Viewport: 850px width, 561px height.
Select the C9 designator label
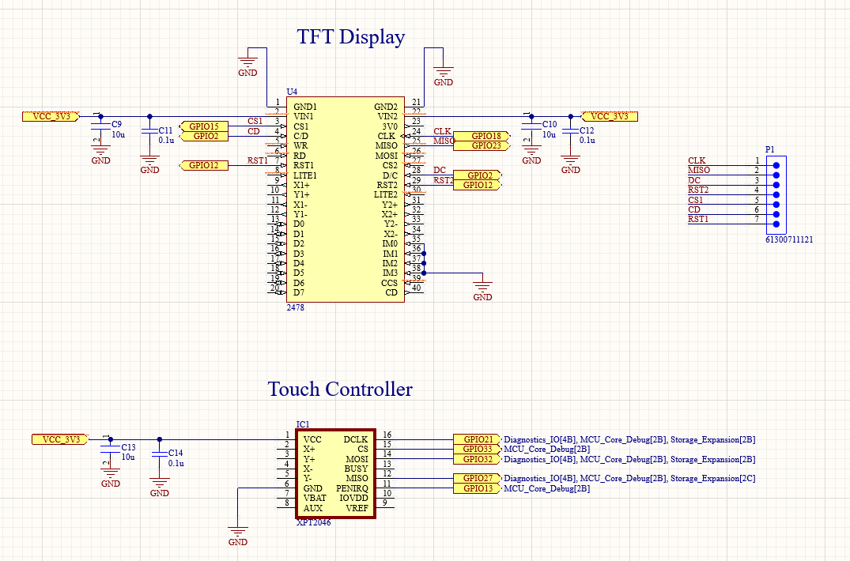[x=116, y=125]
